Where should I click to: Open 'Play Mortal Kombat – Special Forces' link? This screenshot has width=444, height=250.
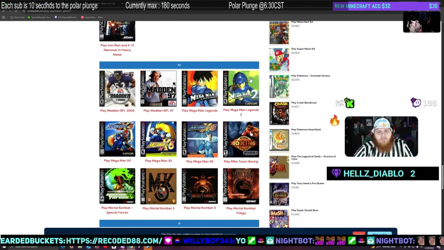(117, 210)
